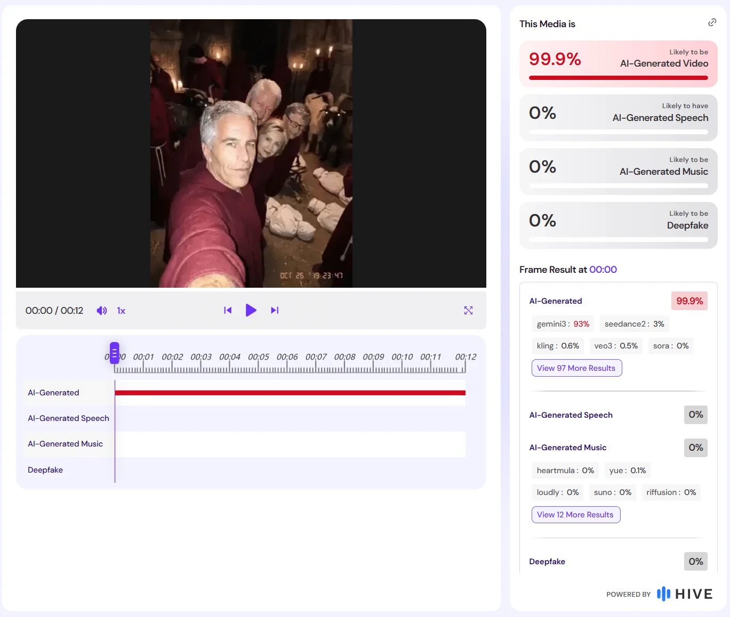
Task: Jump to 00:03 on the timeline ruler
Action: tap(201, 357)
